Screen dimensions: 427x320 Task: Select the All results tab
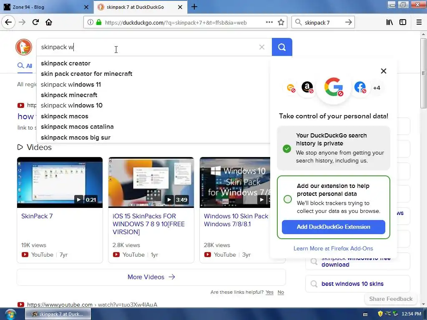[x=25, y=65]
